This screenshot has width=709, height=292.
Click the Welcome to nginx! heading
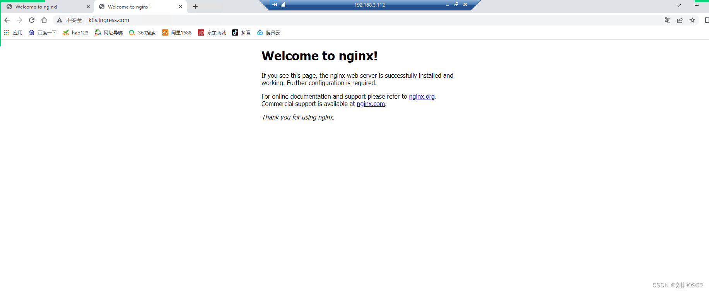point(319,56)
